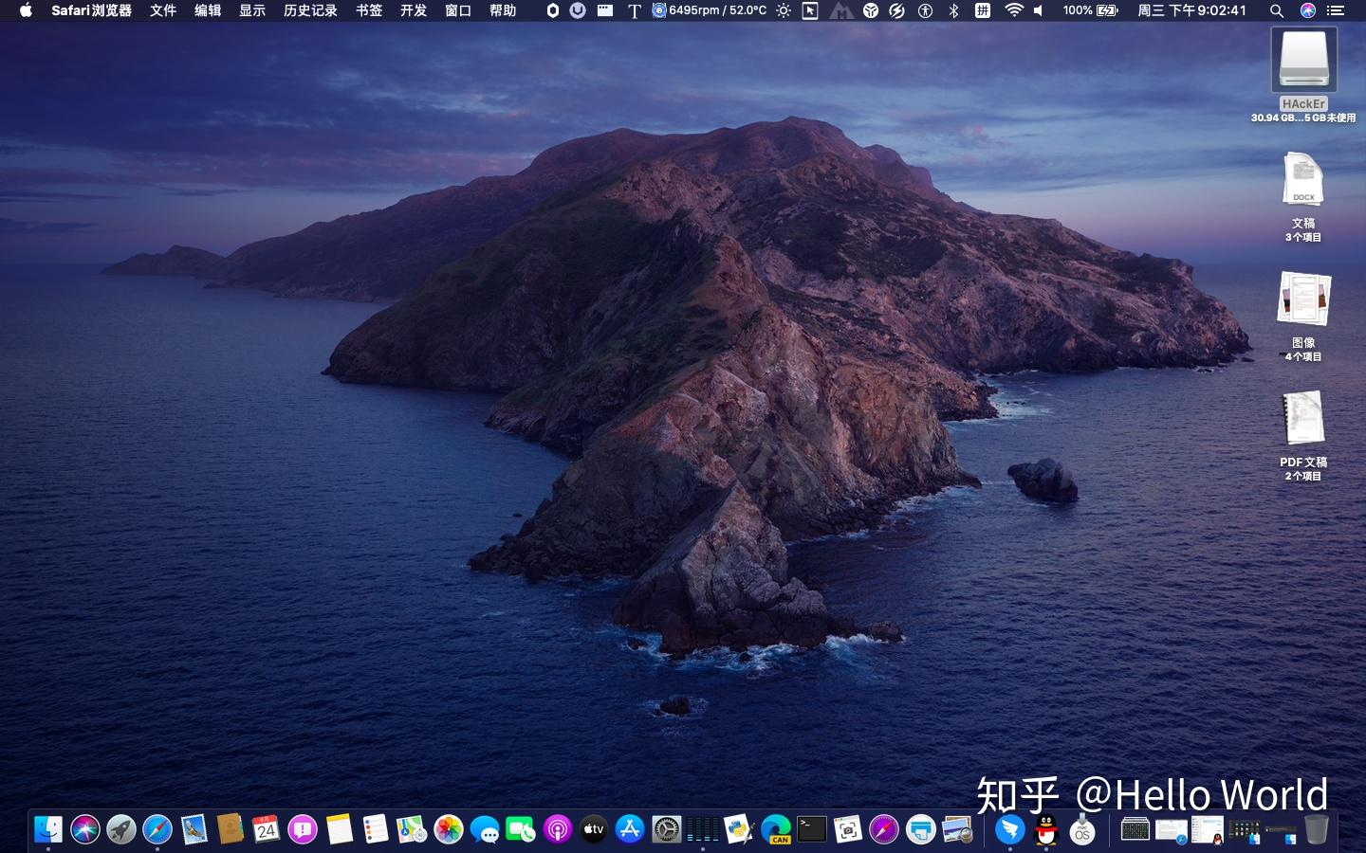Open the Terminal app in the Dock
The height and width of the screenshot is (853, 1366).
[x=812, y=830]
